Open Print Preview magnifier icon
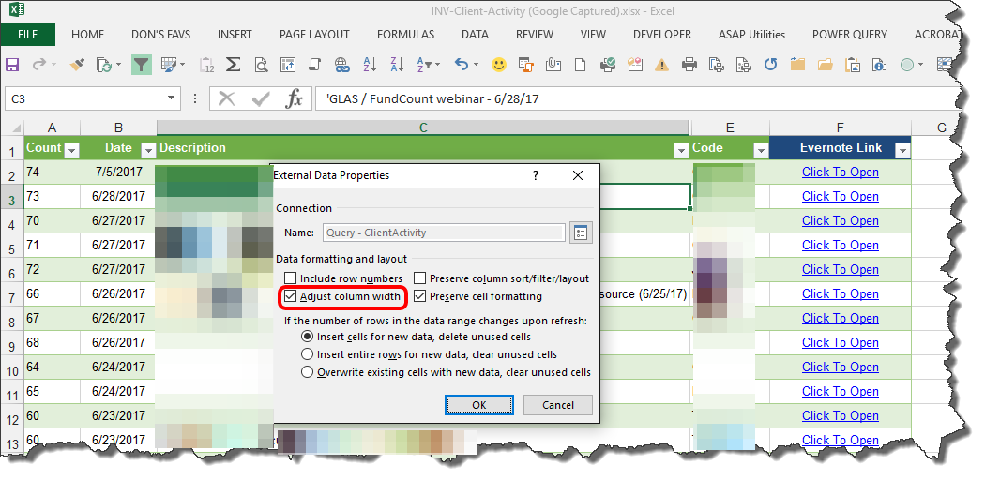Viewport: 985px width, 481px height. click(x=261, y=64)
